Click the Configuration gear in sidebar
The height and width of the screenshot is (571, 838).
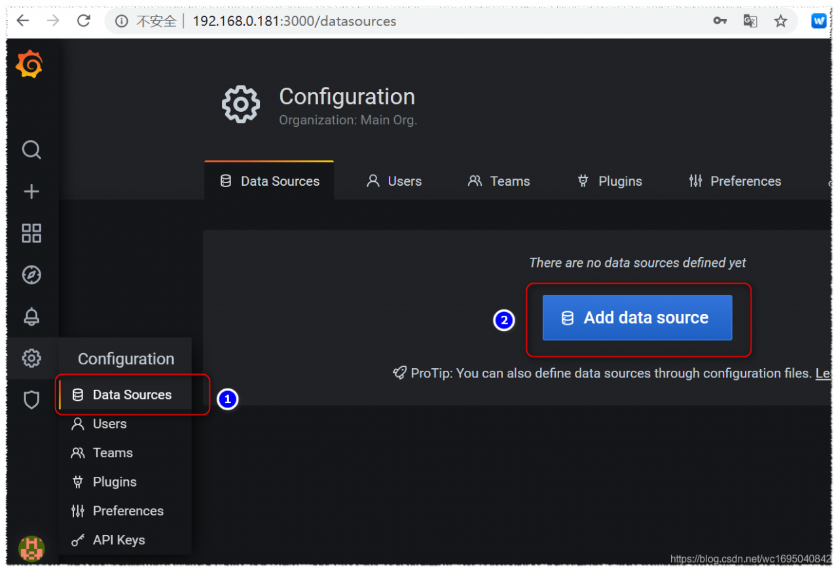coord(31,358)
